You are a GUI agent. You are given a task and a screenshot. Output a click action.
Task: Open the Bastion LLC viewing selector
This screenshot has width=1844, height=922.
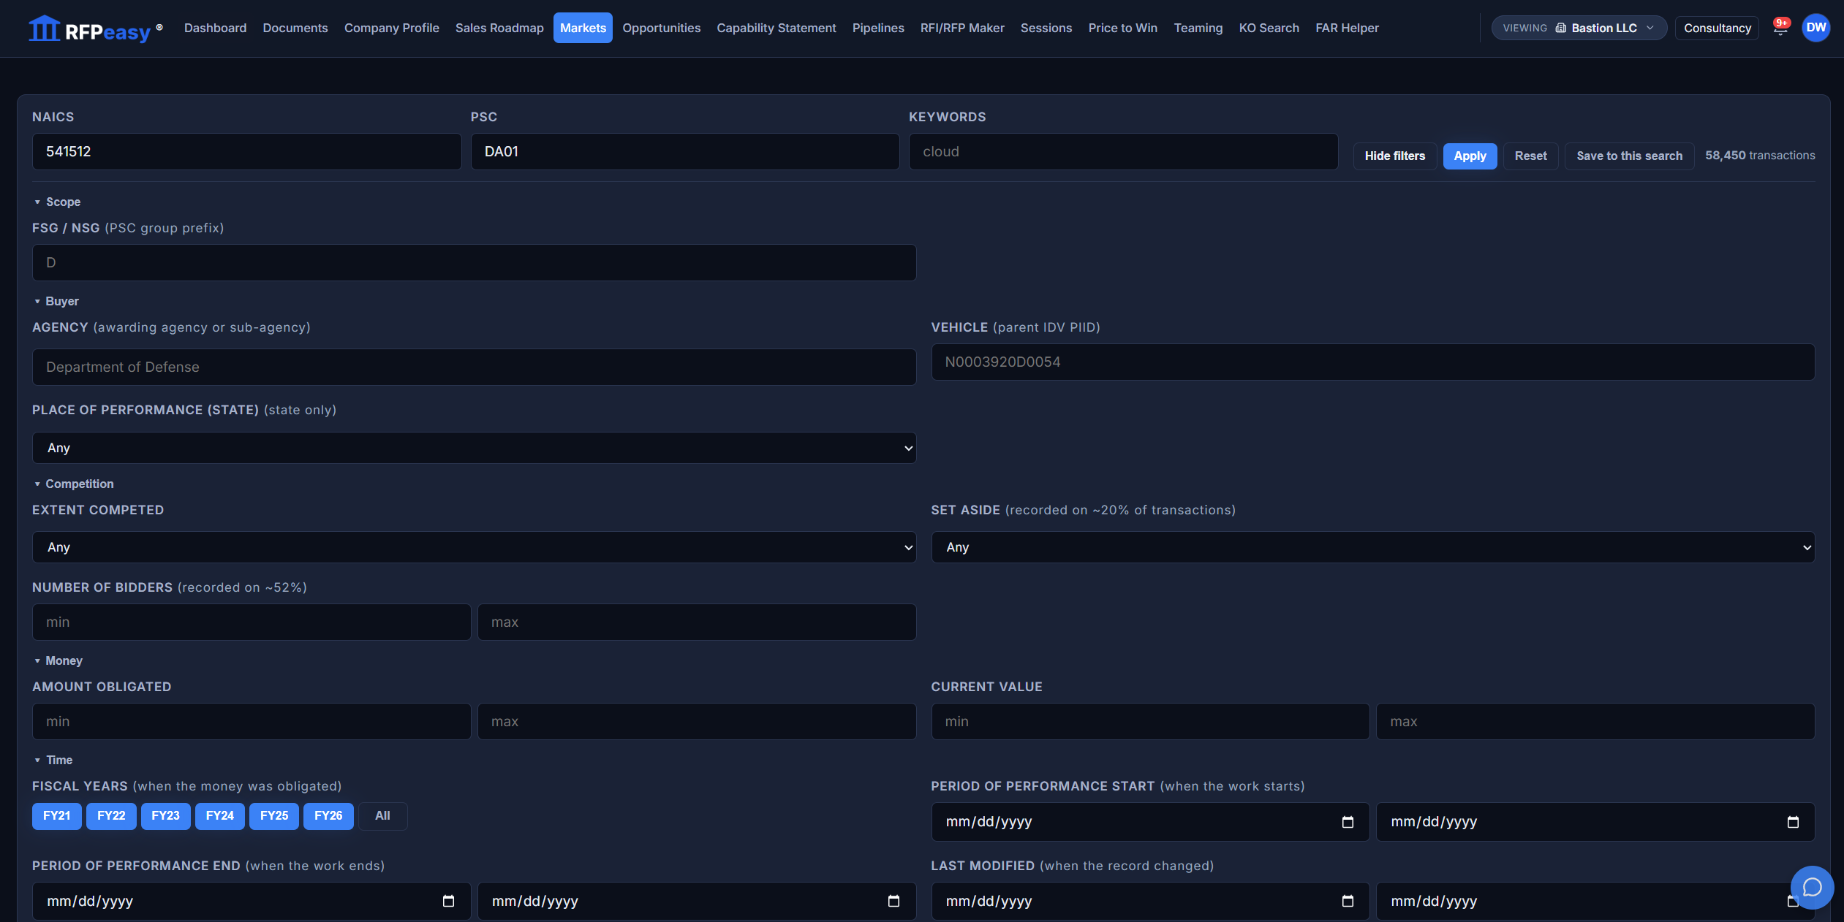(1579, 28)
